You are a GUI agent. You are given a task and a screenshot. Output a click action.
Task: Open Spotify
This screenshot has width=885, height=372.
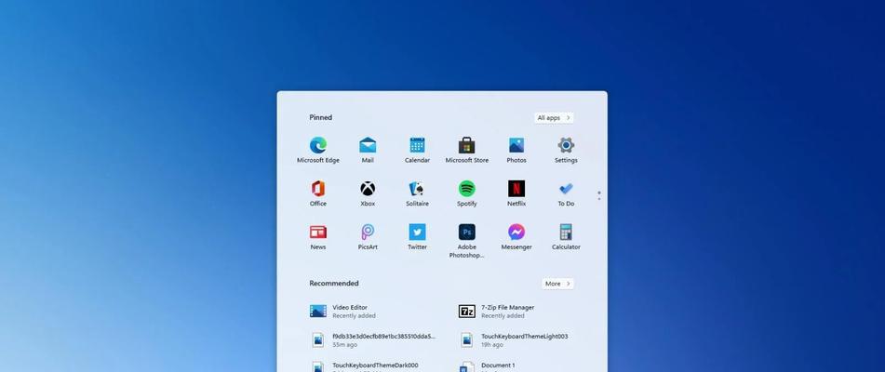467,193
